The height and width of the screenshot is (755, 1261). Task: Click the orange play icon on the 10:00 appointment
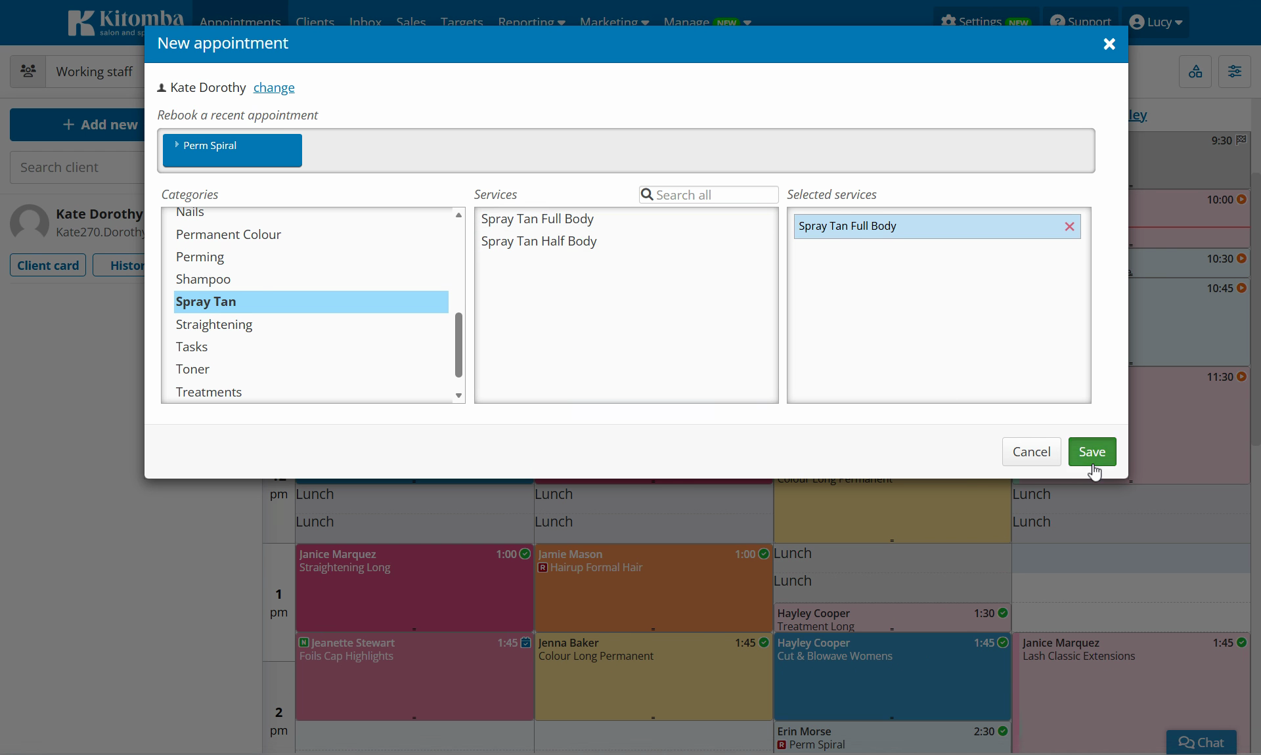pyautogui.click(x=1241, y=200)
